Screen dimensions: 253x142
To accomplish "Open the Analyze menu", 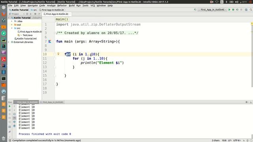I will point(51,6).
